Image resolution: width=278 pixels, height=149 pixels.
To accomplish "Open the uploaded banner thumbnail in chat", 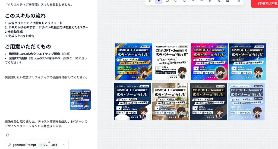I will tap(80, 100).
